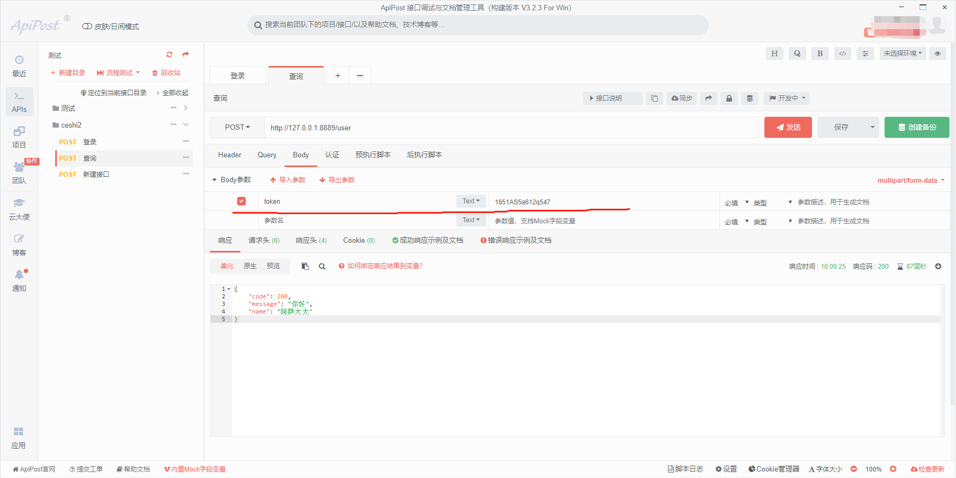
Task: Open the 请求头 (6) response tab
Action: 264,241
